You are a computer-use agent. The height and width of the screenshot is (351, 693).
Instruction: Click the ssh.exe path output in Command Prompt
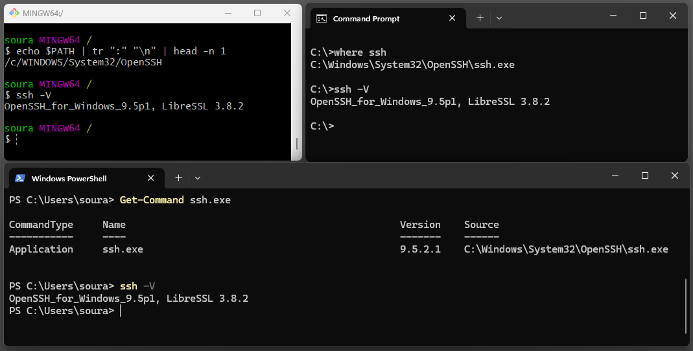[412, 65]
